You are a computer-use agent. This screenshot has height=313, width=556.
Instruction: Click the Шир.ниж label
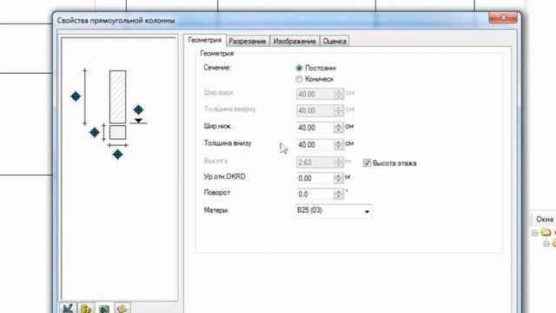coord(218,126)
